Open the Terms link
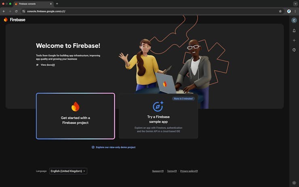The image size is (299, 187). click(172, 171)
